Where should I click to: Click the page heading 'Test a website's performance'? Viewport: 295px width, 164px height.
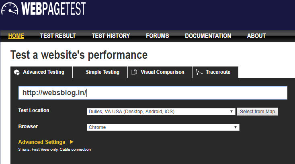point(79,55)
